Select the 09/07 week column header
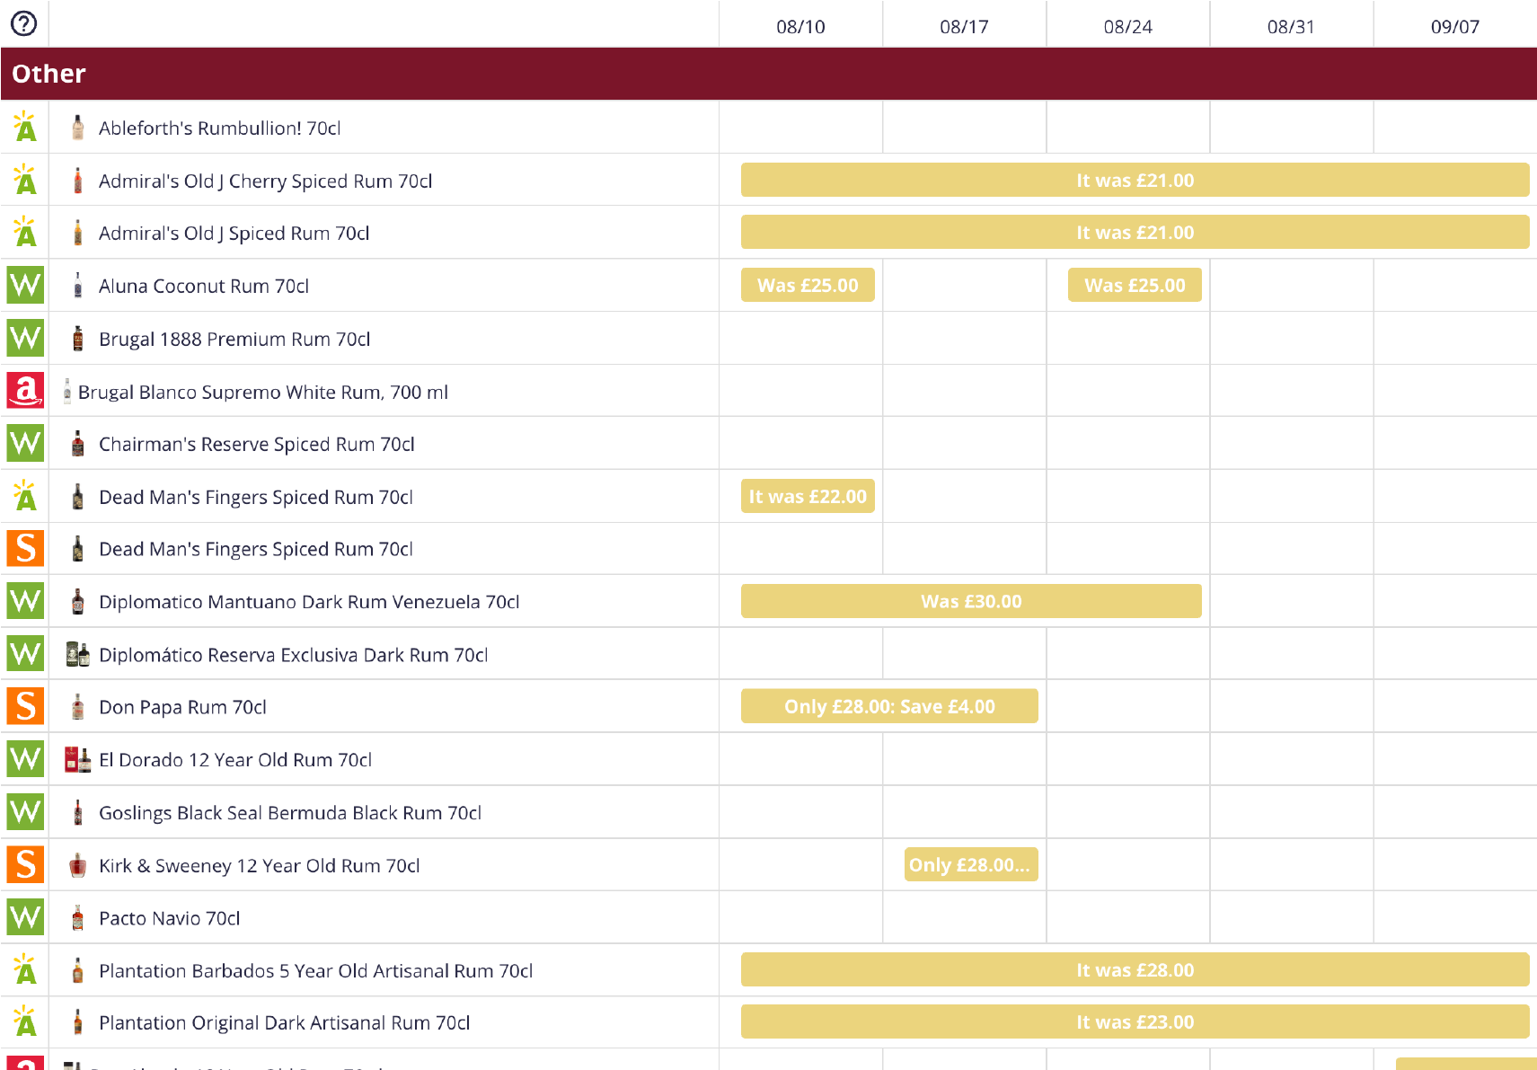The image size is (1537, 1070). (x=1454, y=26)
